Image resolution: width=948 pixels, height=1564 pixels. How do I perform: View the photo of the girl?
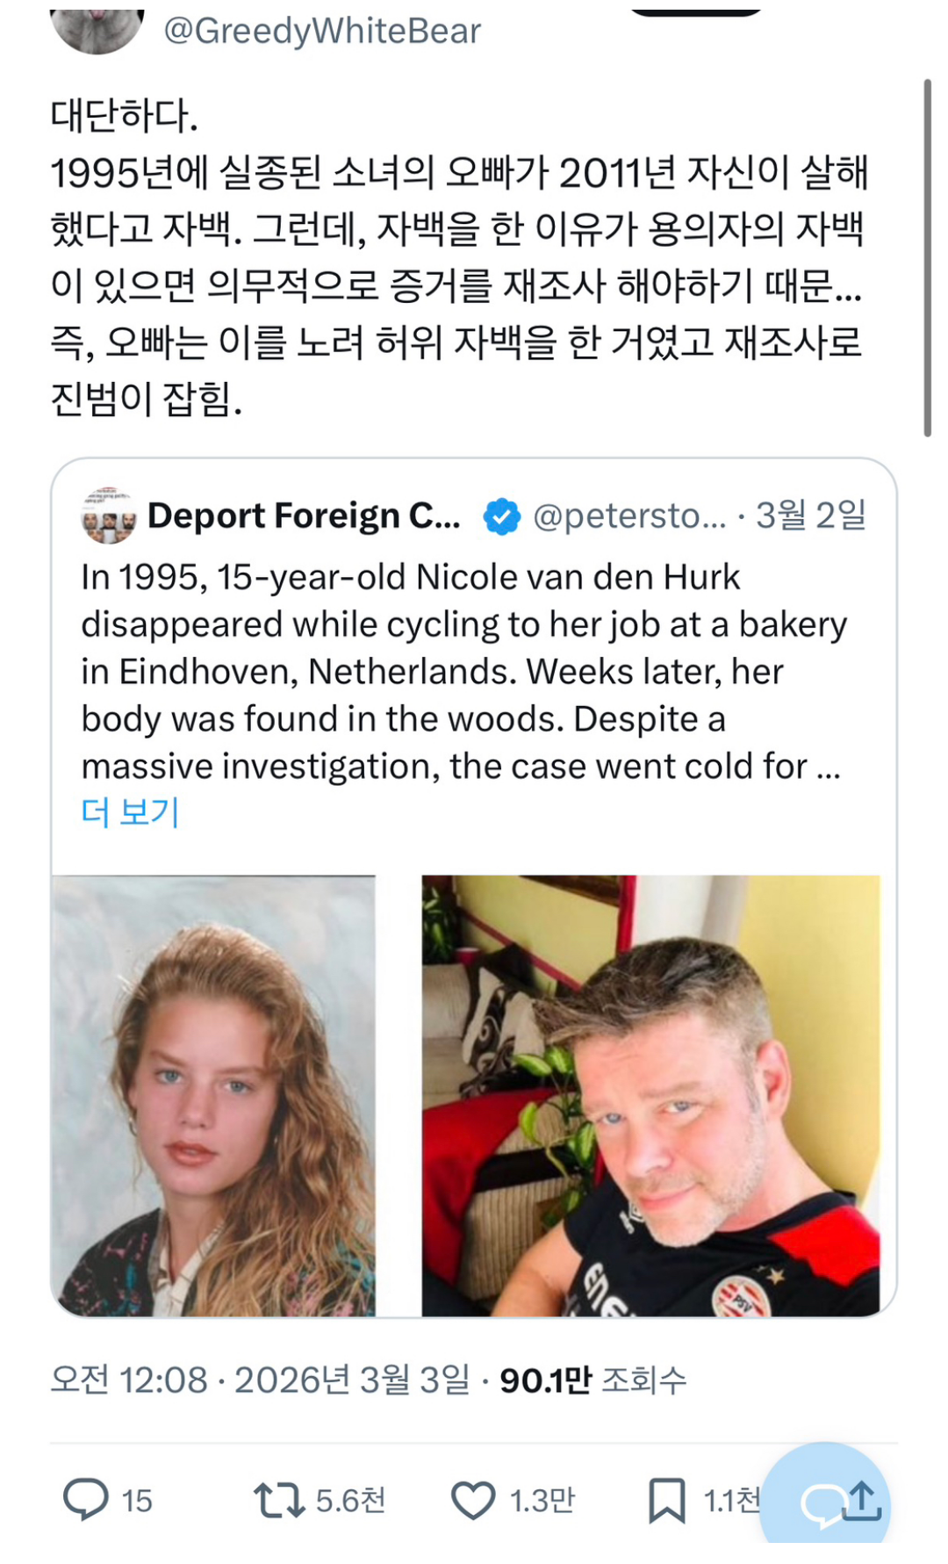point(213,1095)
